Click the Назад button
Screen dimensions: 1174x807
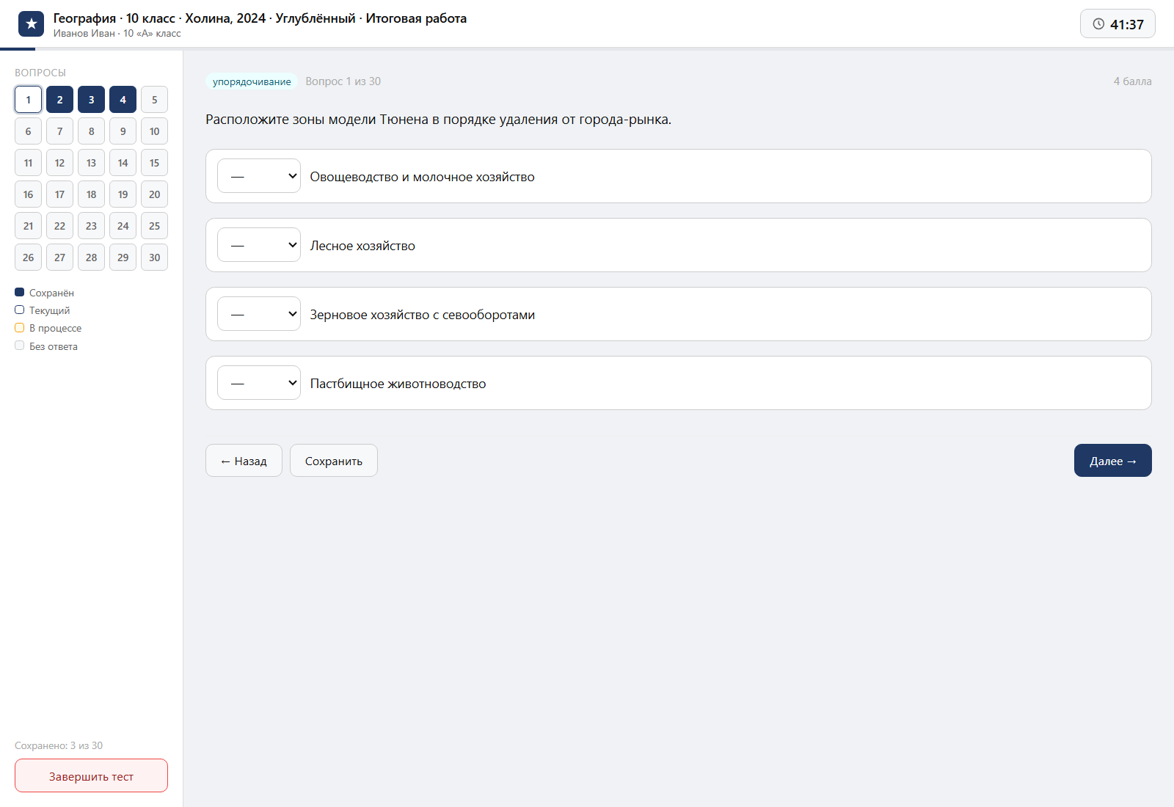[244, 461]
